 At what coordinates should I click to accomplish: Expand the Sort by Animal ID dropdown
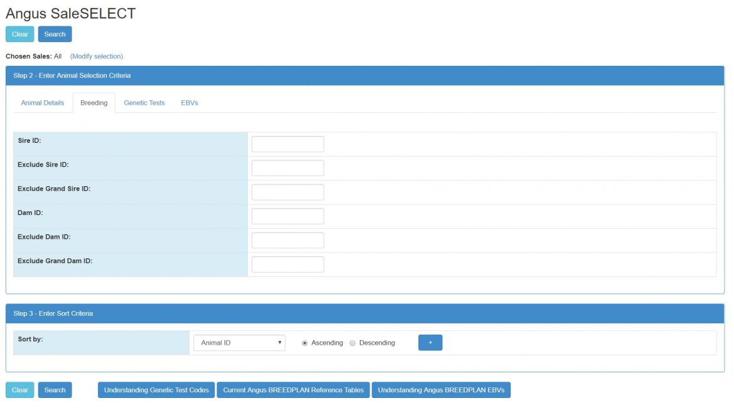coord(239,343)
